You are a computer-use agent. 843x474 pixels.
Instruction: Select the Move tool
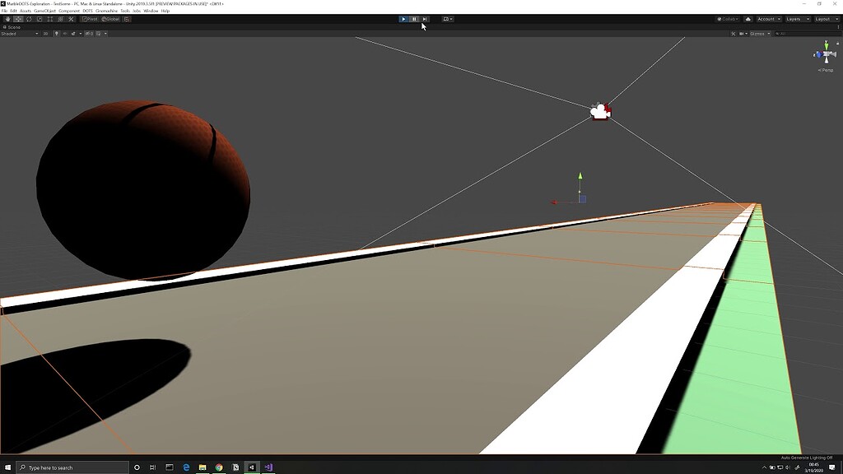tap(20, 18)
